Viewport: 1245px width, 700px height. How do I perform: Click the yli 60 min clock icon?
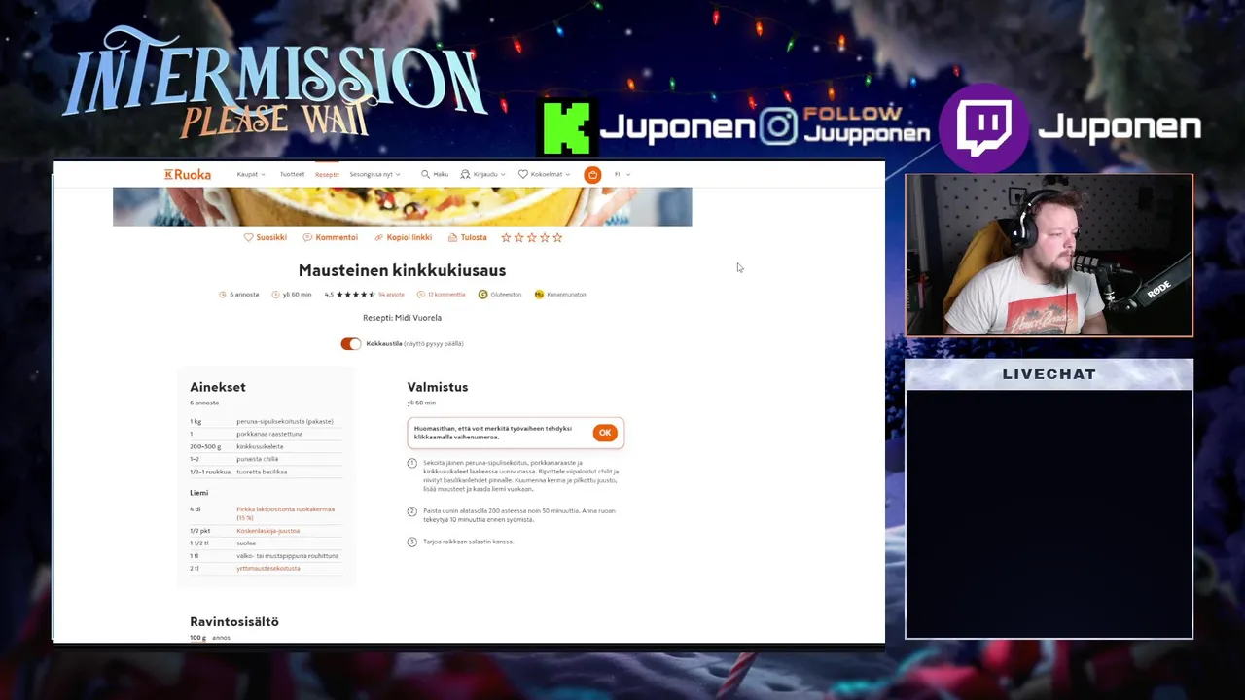coord(275,294)
